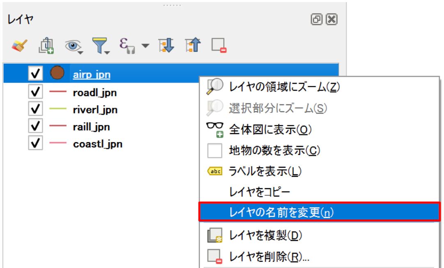Click the abc label icon in menu
The image size is (444, 268).
coord(215,171)
